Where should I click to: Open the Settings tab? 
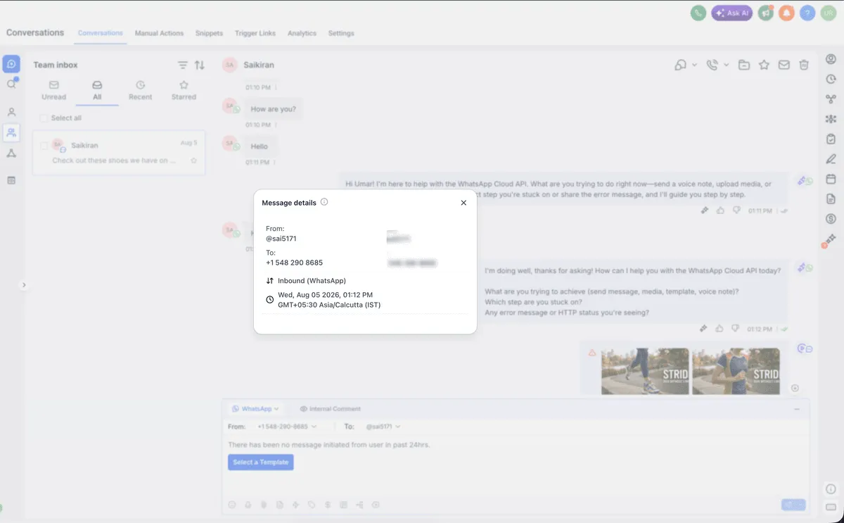pos(341,33)
